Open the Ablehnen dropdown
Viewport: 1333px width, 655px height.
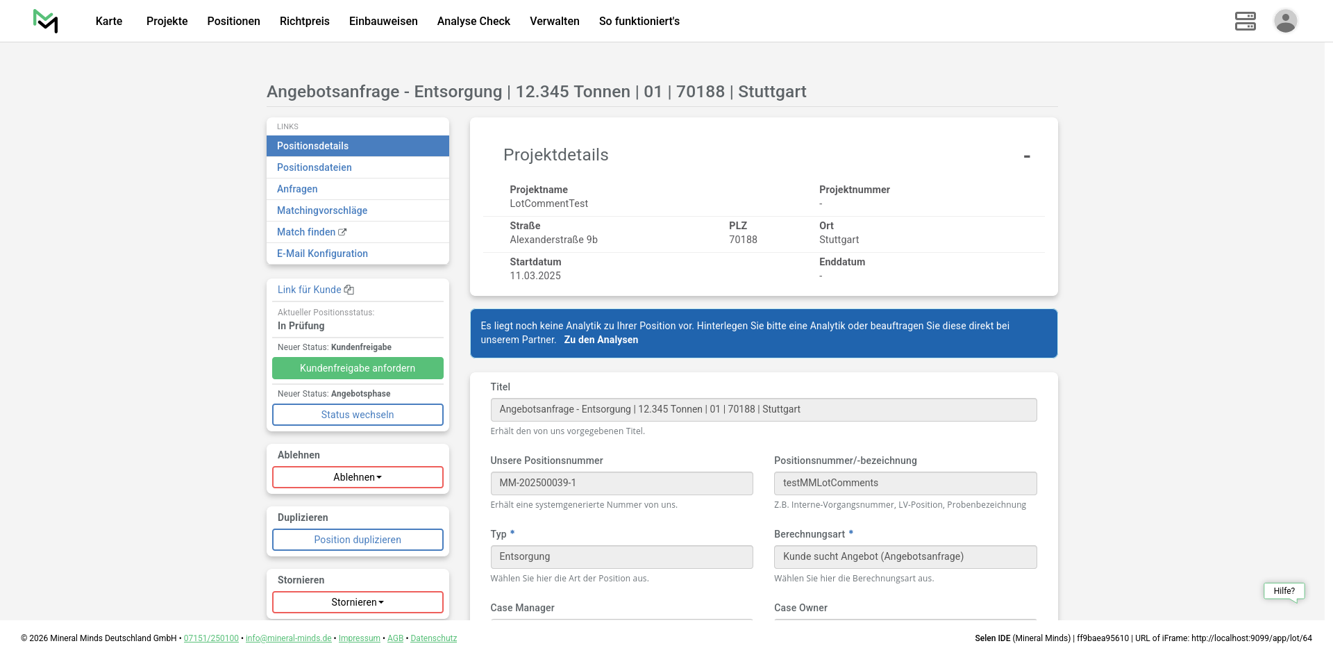point(358,477)
